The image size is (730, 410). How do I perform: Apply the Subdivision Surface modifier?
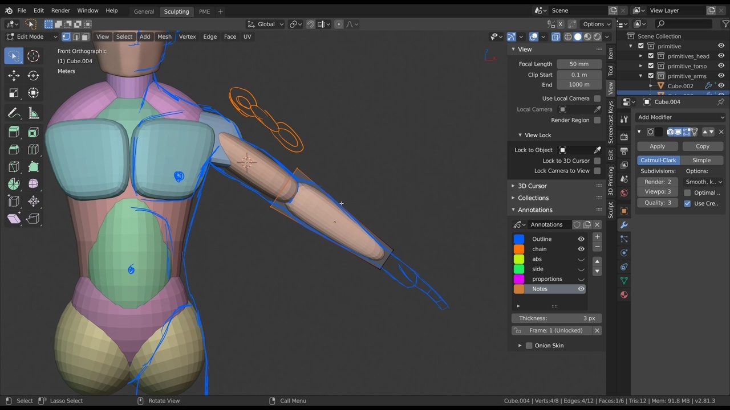pyautogui.click(x=657, y=146)
